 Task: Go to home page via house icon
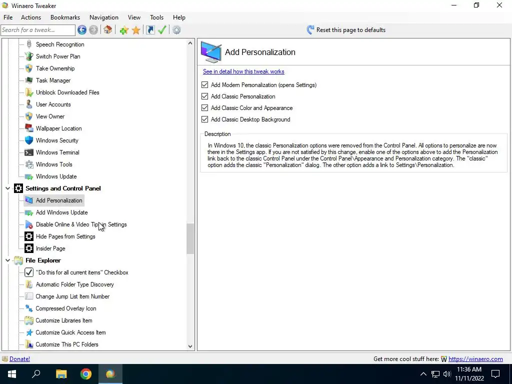pyautogui.click(x=108, y=30)
